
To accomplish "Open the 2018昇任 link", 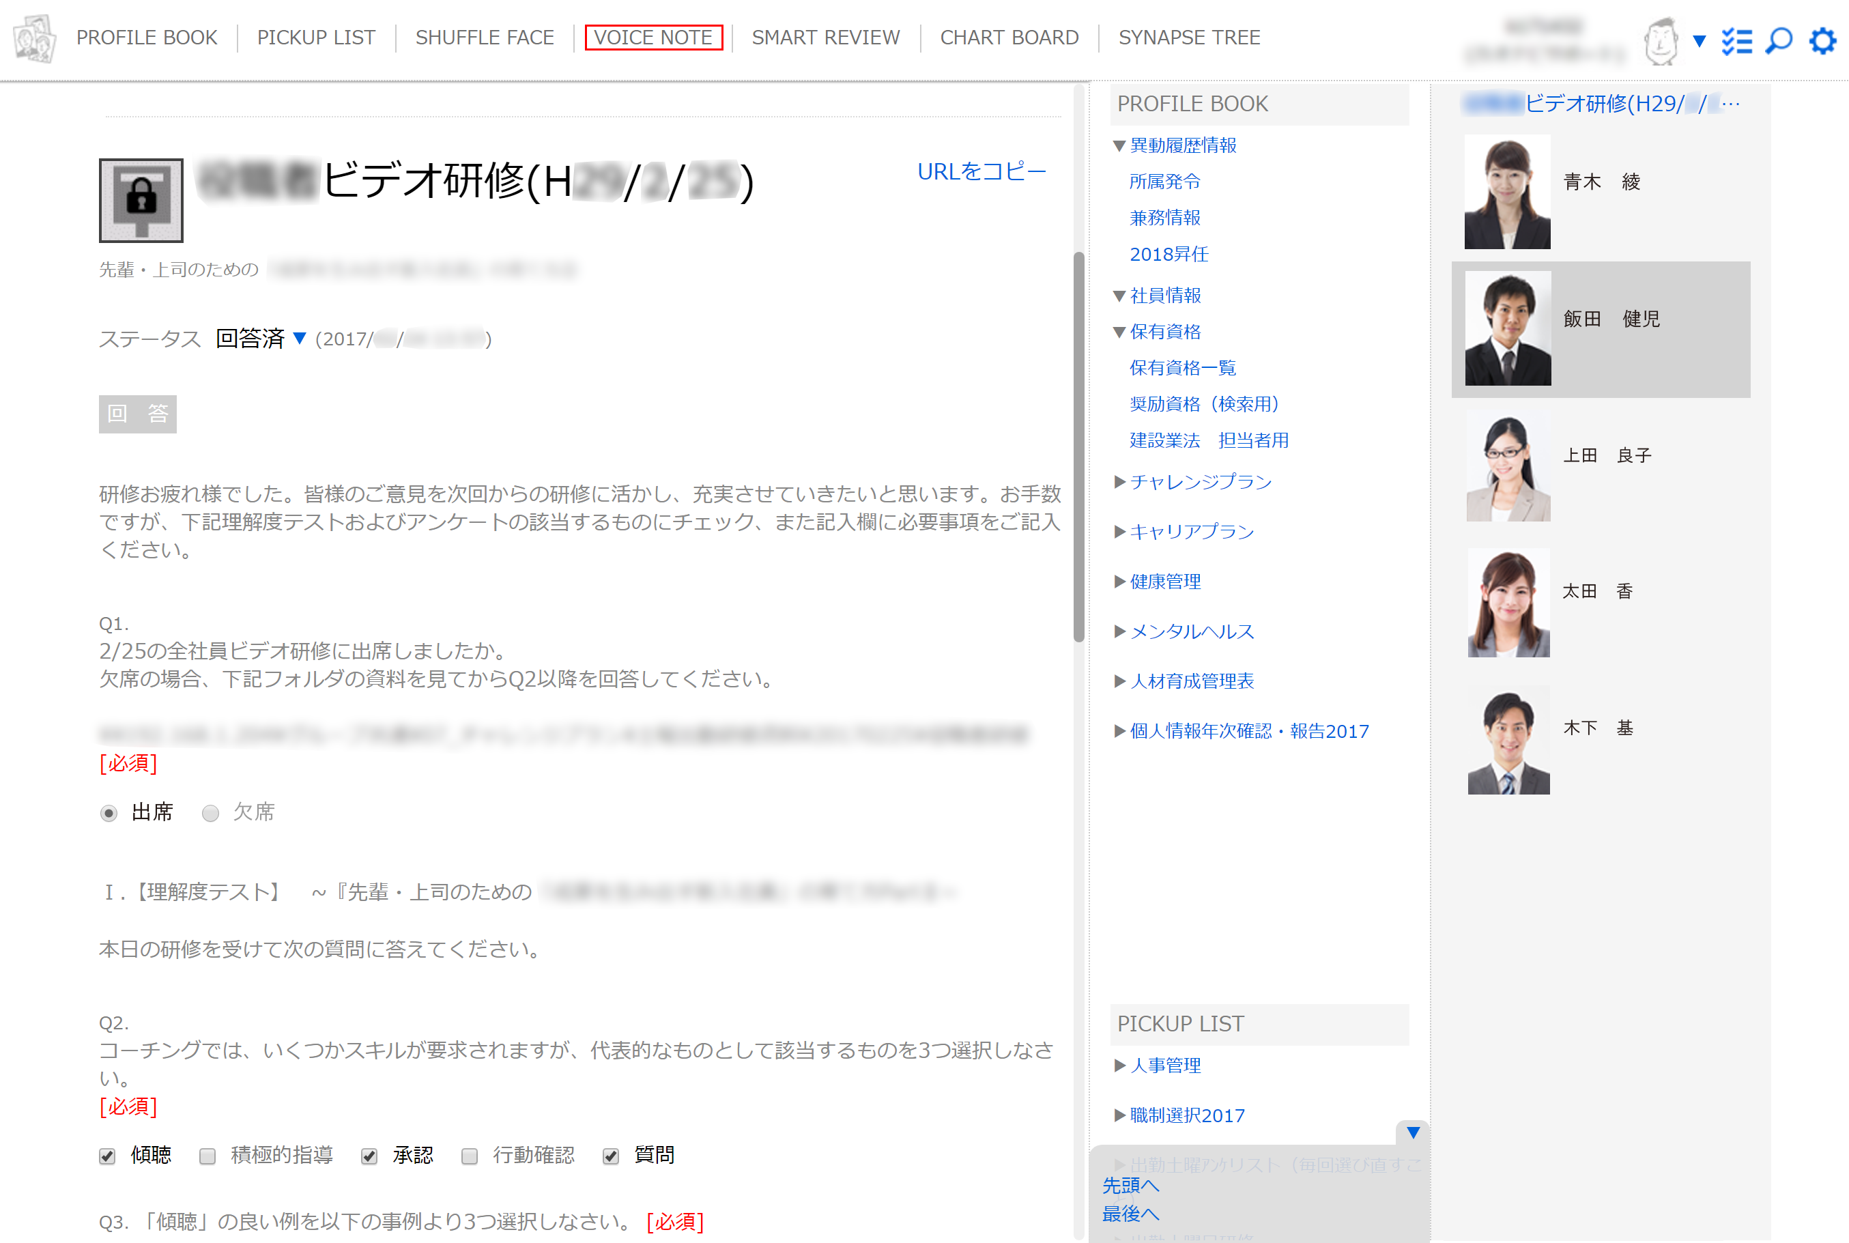I will 1169,254.
